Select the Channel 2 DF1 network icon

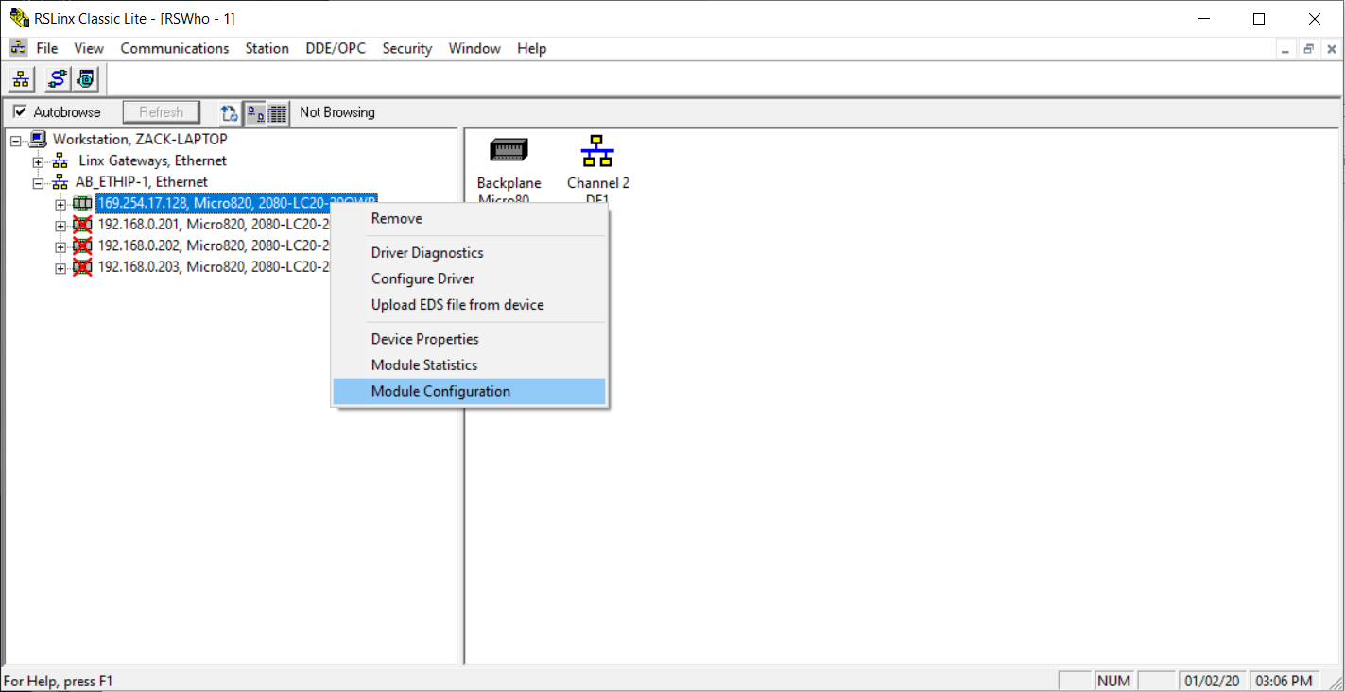click(x=597, y=150)
